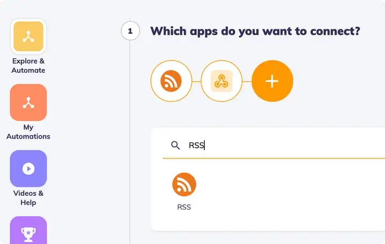Image resolution: width=385 pixels, height=244 pixels.
Task: Click the RSS label under result
Action: tap(184, 207)
